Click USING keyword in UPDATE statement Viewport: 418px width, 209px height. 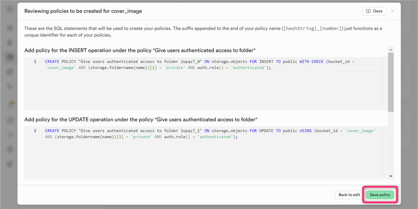[306, 131]
